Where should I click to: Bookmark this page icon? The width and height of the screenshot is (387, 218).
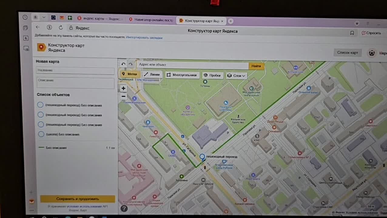(x=352, y=33)
